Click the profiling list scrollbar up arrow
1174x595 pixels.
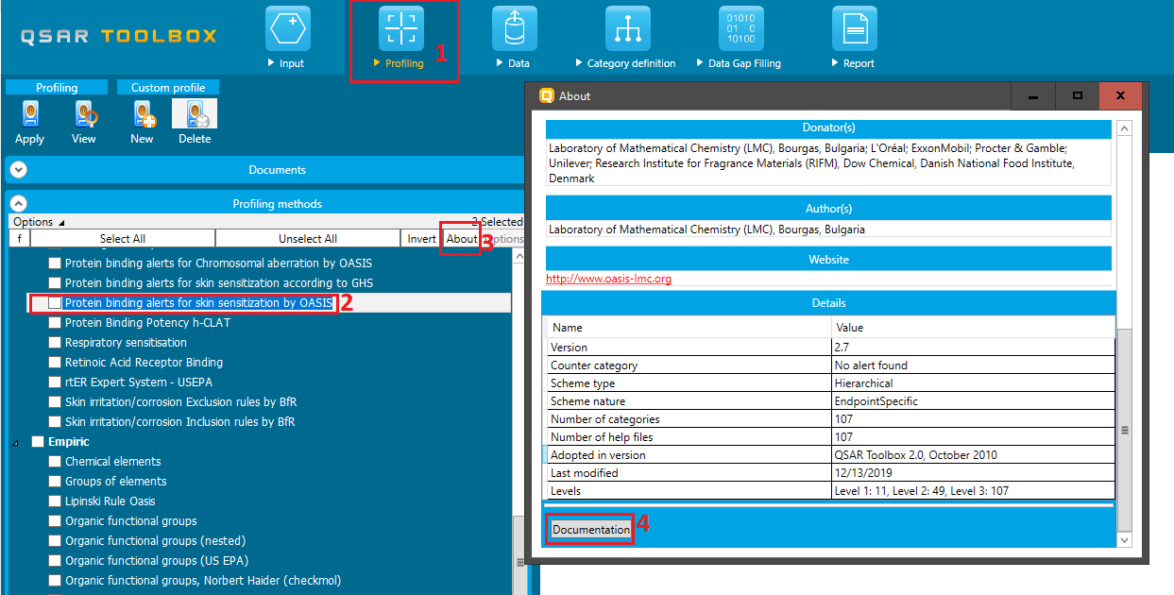(519, 255)
